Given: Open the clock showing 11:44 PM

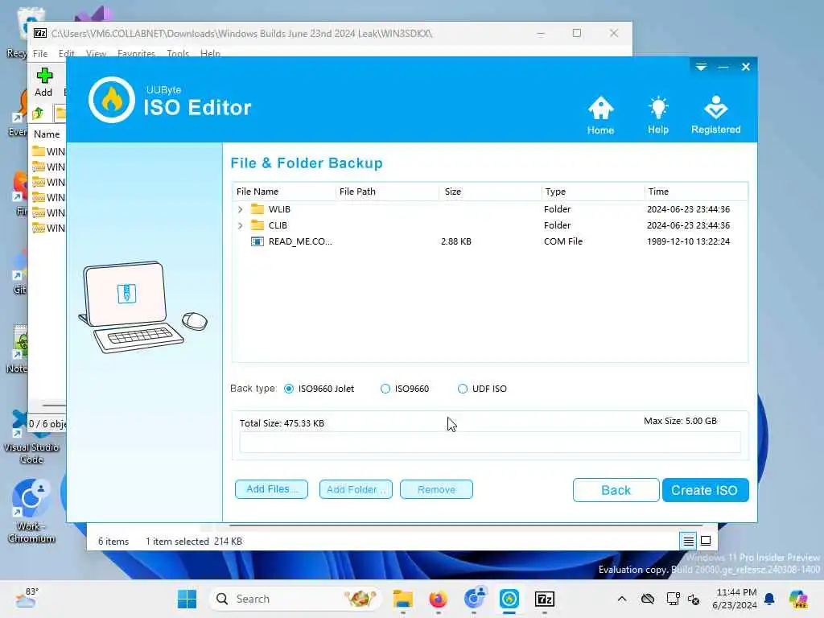Looking at the screenshot, I should pyautogui.click(x=736, y=599).
